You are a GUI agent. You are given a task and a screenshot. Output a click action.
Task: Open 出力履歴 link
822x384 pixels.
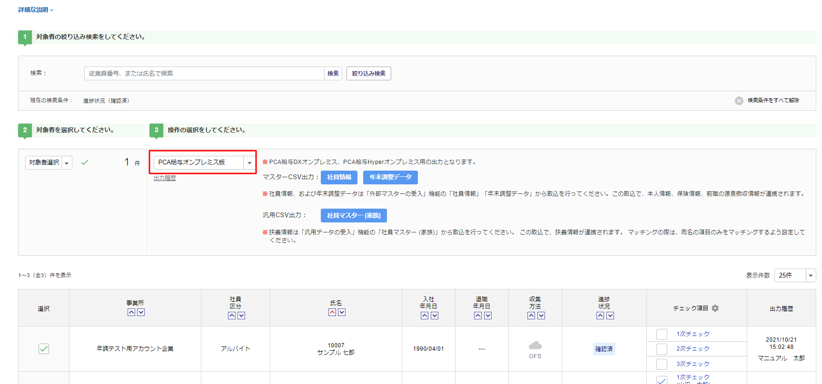point(165,178)
